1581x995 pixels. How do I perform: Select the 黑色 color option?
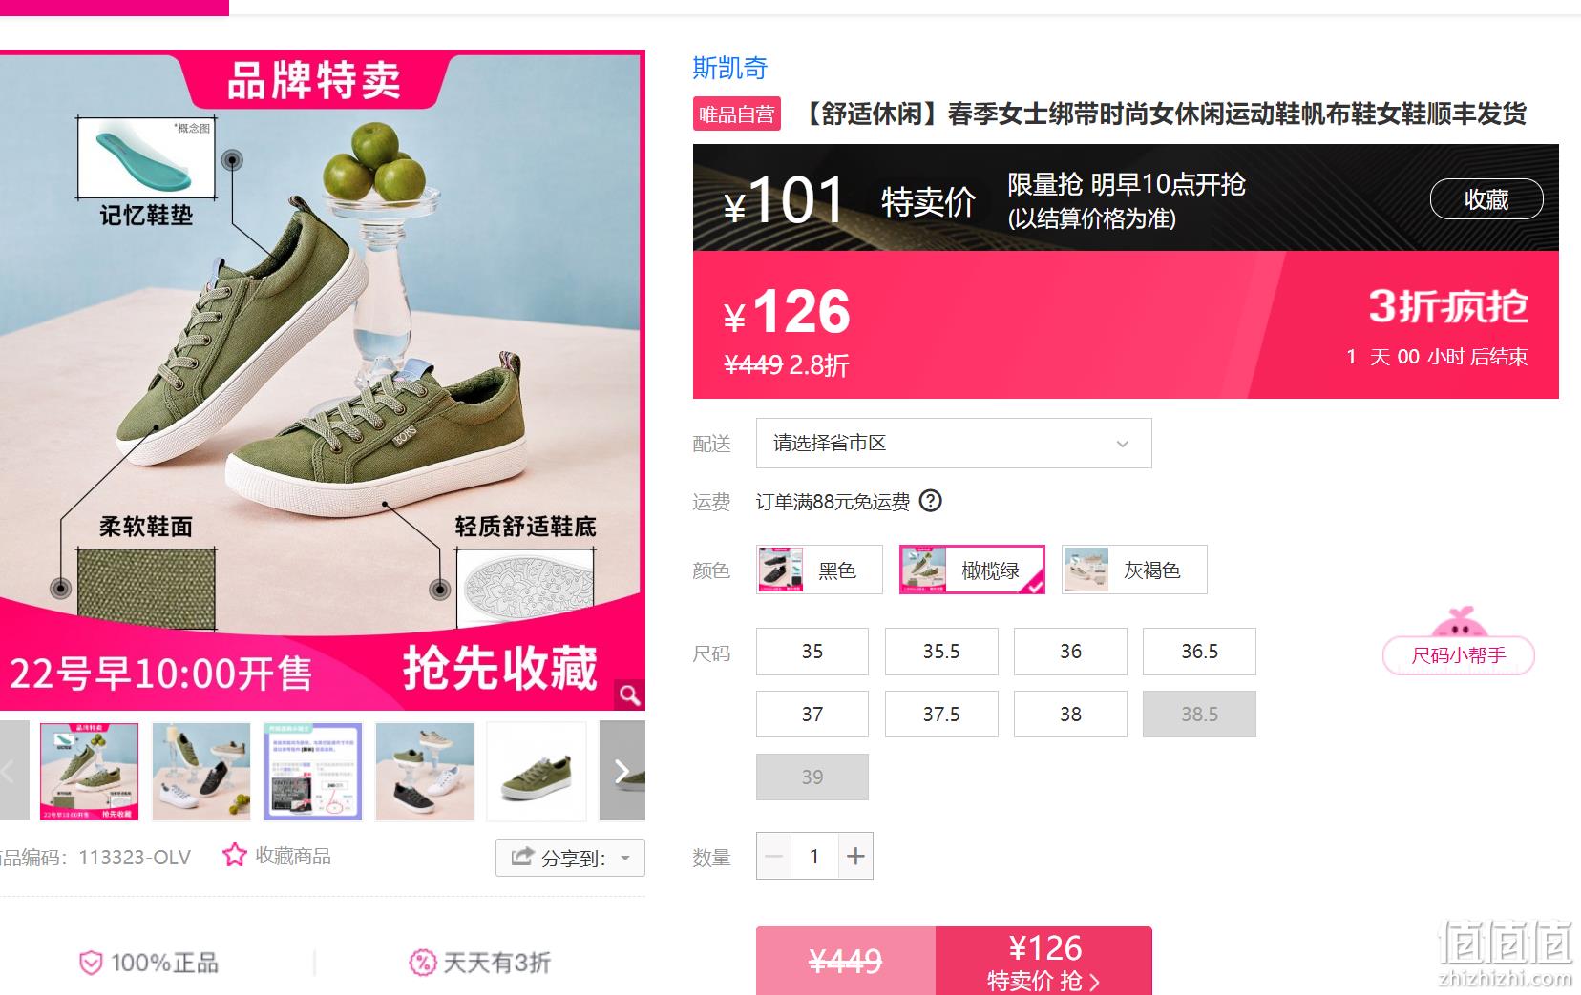point(819,570)
